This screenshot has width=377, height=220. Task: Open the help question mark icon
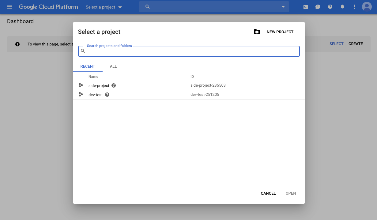point(330,7)
